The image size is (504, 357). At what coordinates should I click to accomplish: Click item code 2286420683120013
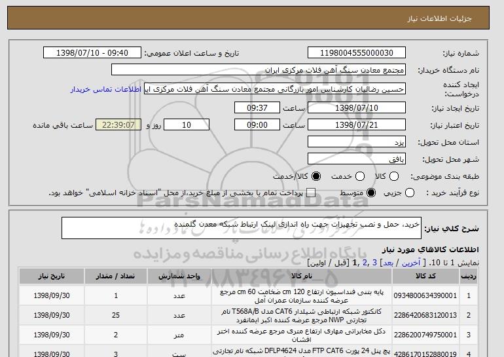[425, 315]
